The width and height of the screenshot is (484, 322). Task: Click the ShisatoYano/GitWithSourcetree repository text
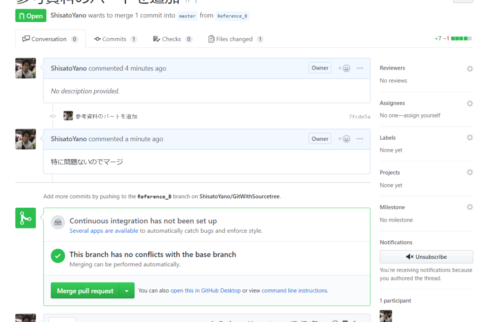240,196
